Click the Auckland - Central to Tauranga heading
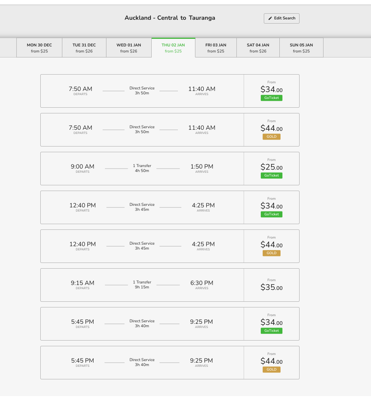371x398 pixels. pos(170,18)
